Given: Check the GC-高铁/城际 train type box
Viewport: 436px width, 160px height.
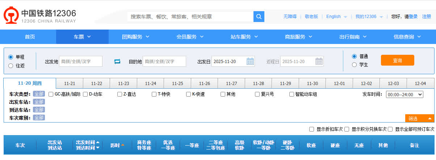Looking at the screenshot, I should pos(51,94).
